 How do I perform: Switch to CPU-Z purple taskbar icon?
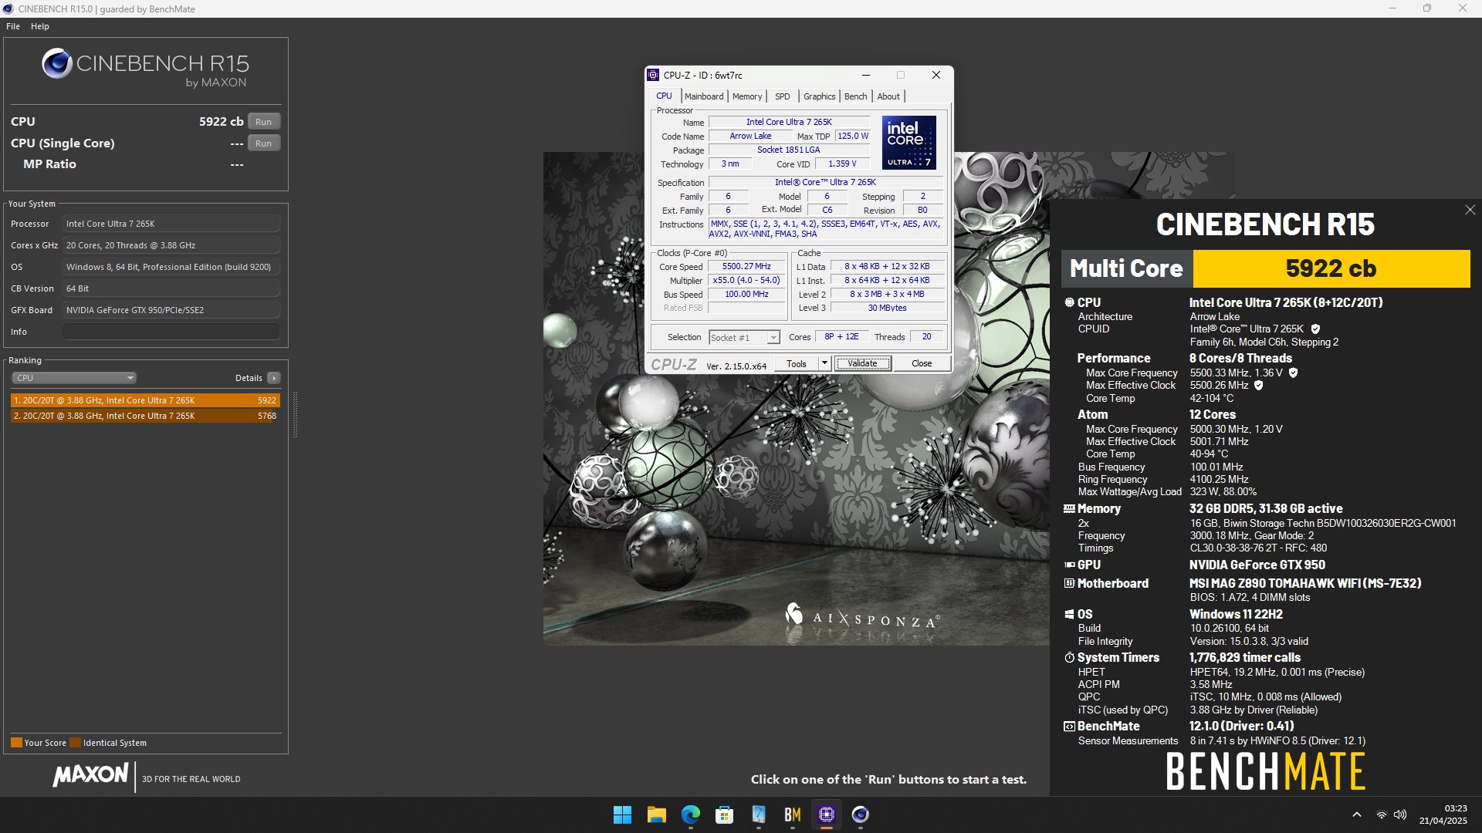pos(826,814)
